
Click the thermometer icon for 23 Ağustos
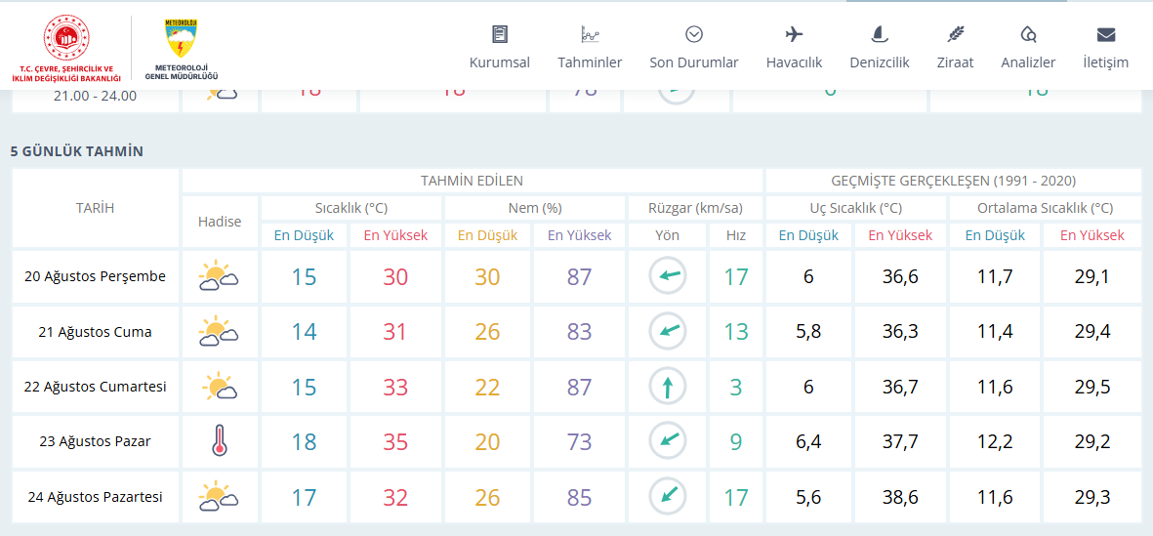(x=219, y=441)
